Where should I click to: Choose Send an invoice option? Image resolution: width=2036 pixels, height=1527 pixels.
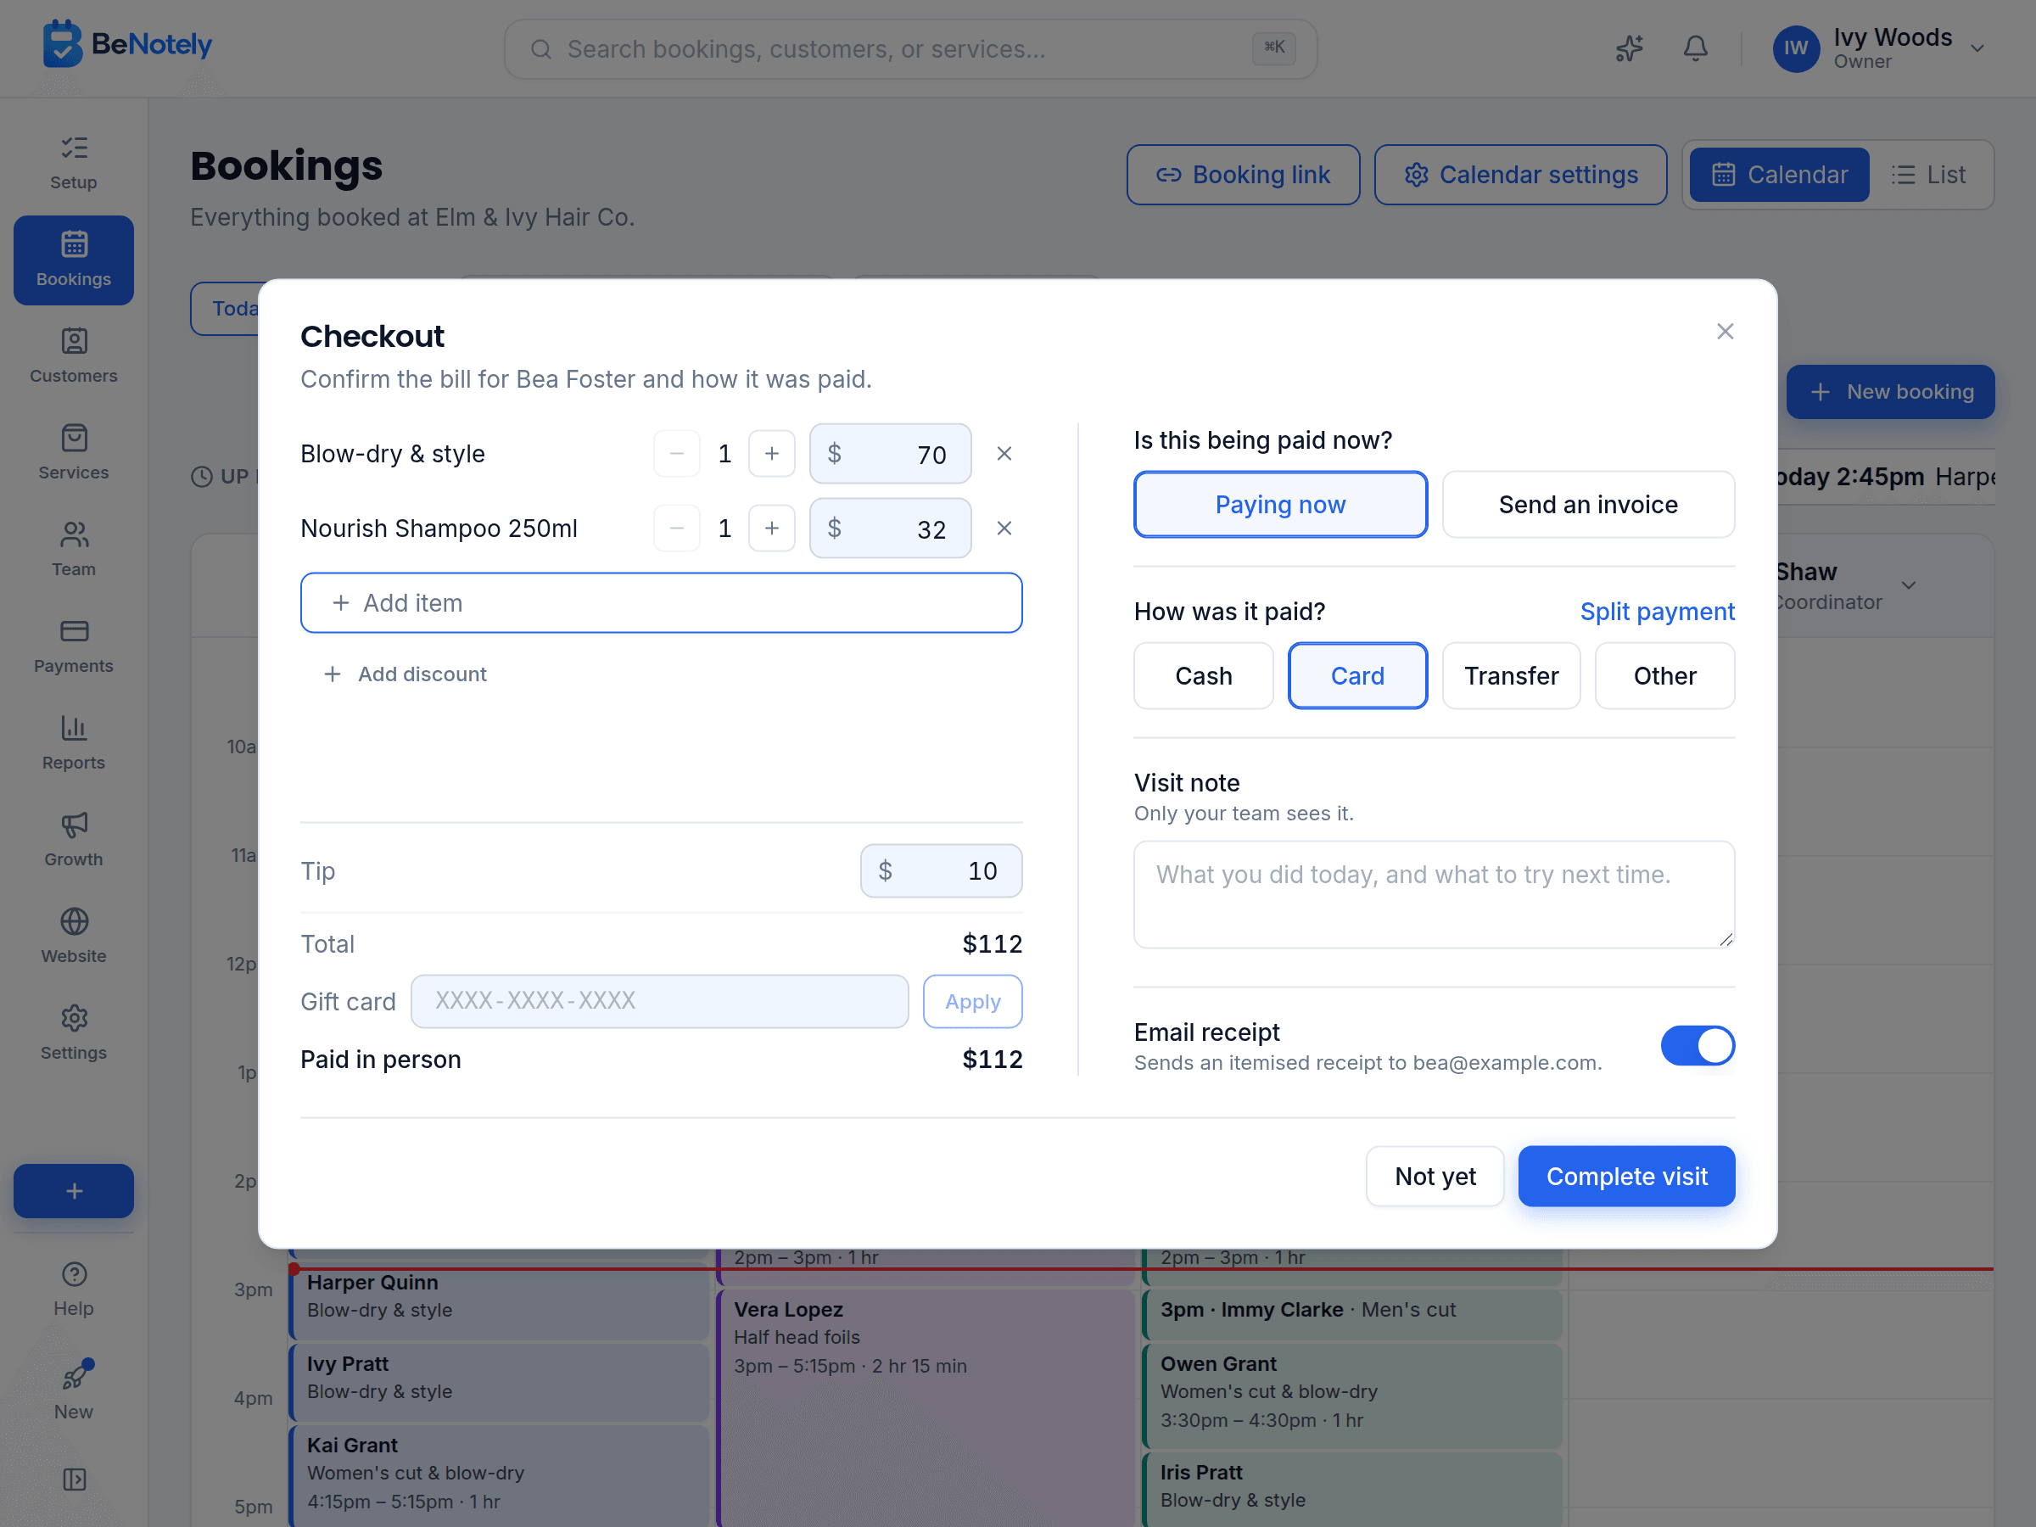click(x=1588, y=505)
